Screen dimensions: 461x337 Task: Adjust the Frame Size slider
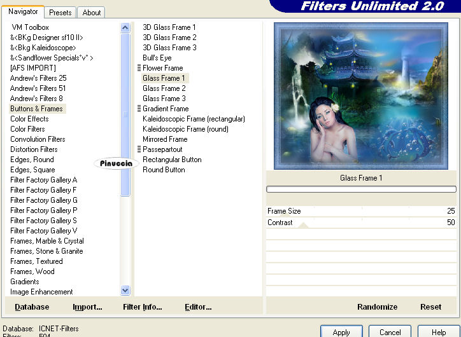[361, 211]
